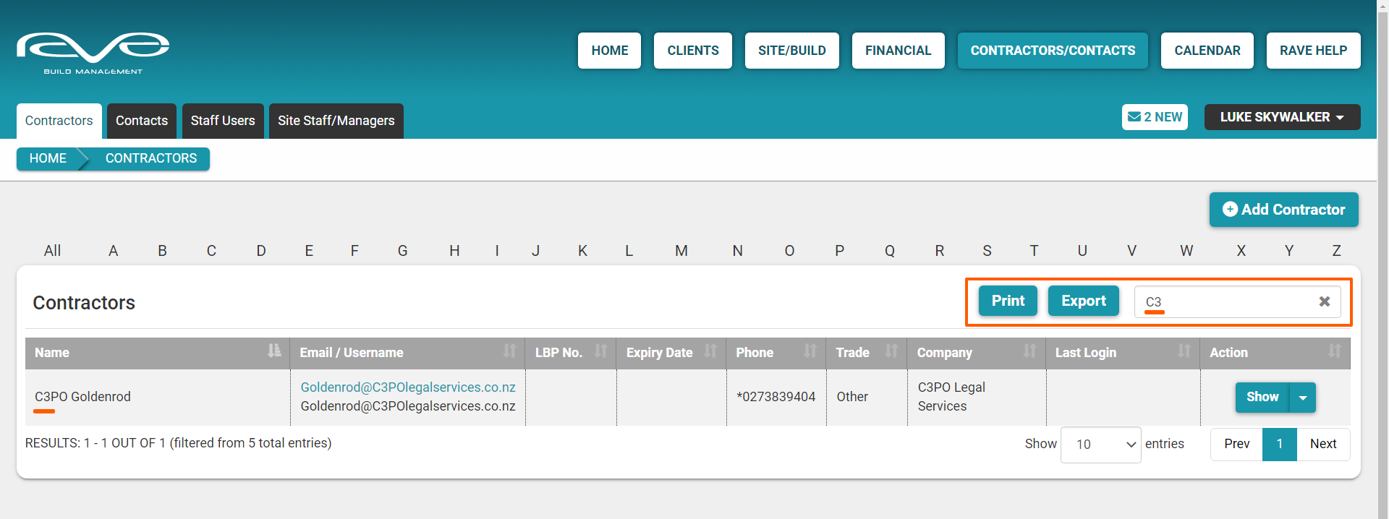
Task: Sort by Phone column icon
Action: point(810,351)
